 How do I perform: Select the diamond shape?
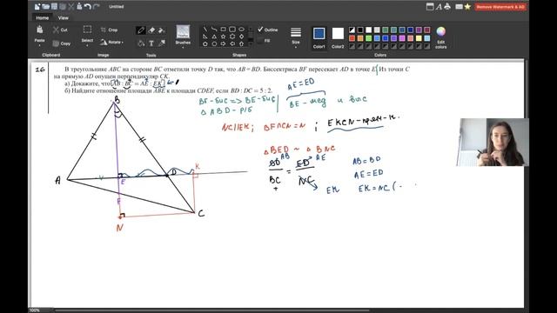[x=242, y=37]
